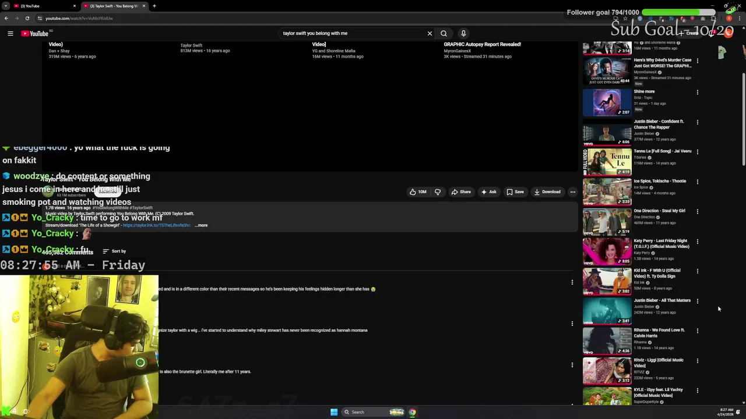
Task: Open options for Ritviz Liggi video
Action: coord(697,361)
